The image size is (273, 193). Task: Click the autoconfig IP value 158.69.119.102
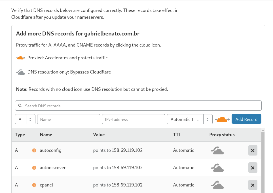[x=127, y=150]
